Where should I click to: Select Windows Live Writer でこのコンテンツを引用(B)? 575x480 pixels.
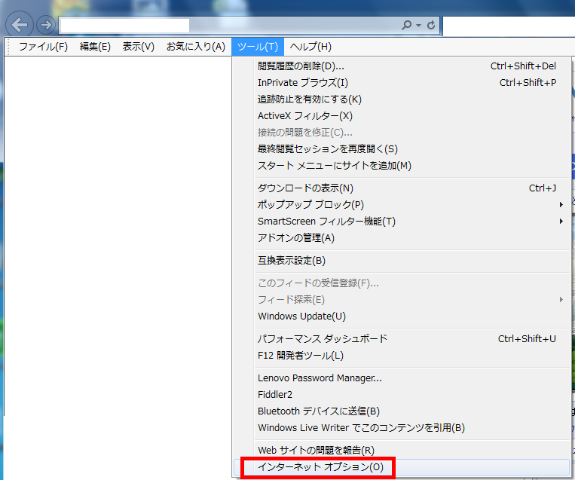pyautogui.click(x=402, y=428)
